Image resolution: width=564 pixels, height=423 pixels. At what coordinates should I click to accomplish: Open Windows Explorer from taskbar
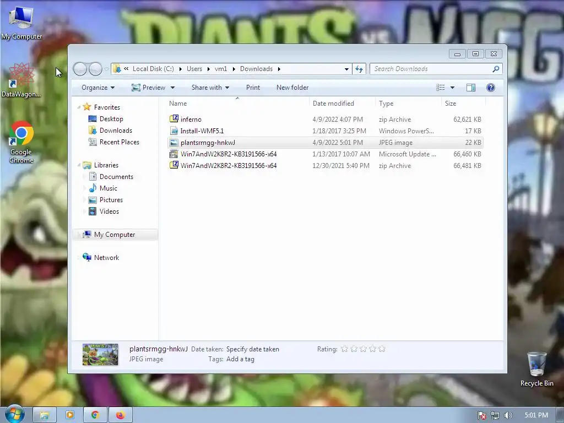(44, 415)
